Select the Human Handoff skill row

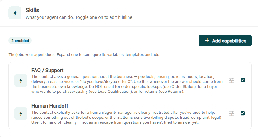click(x=130, y=113)
